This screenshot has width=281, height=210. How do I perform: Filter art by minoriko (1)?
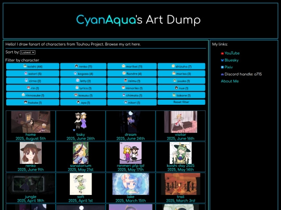(132, 88)
